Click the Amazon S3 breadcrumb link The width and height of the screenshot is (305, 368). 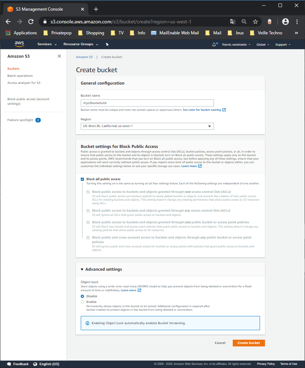[84, 57]
